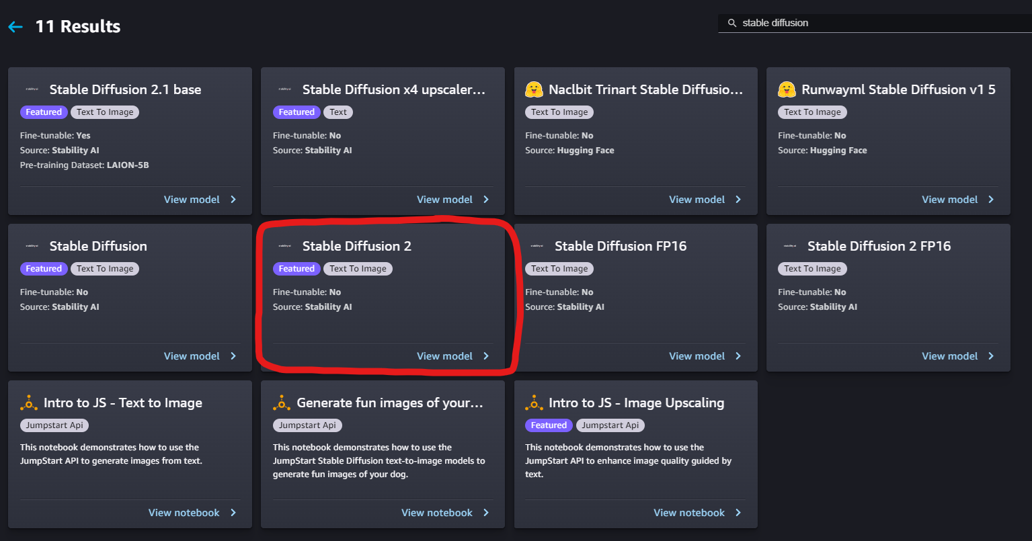The height and width of the screenshot is (541, 1032).
Task: Open View notebook for 'Generate fun images' card
Action: click(437, 513)
